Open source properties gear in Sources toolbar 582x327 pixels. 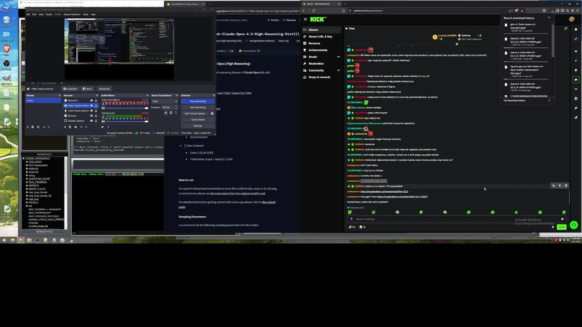click(75, 127)
